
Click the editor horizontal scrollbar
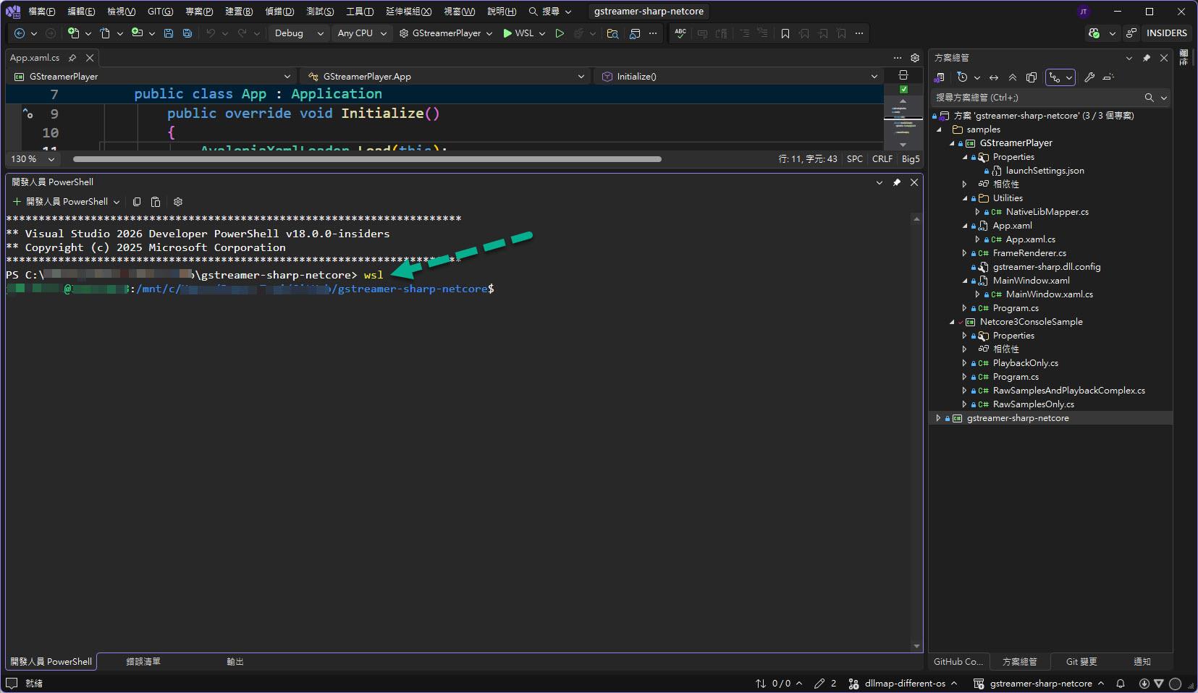(x=367, y=159)
